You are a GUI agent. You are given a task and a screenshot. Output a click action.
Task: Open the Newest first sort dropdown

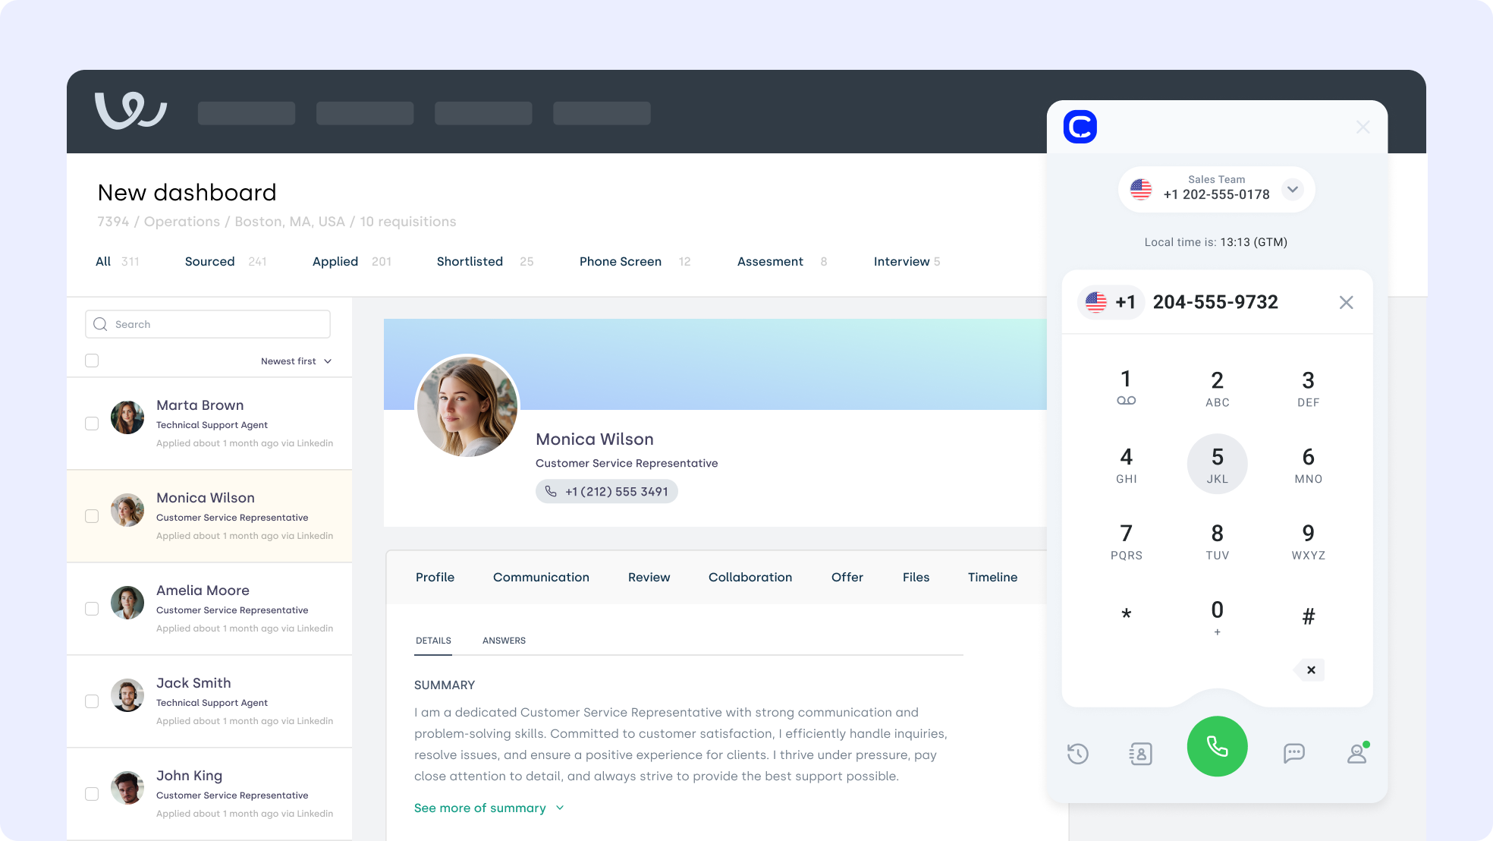(296, 361)
